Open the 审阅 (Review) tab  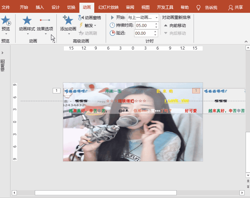[x=130, y=7]
